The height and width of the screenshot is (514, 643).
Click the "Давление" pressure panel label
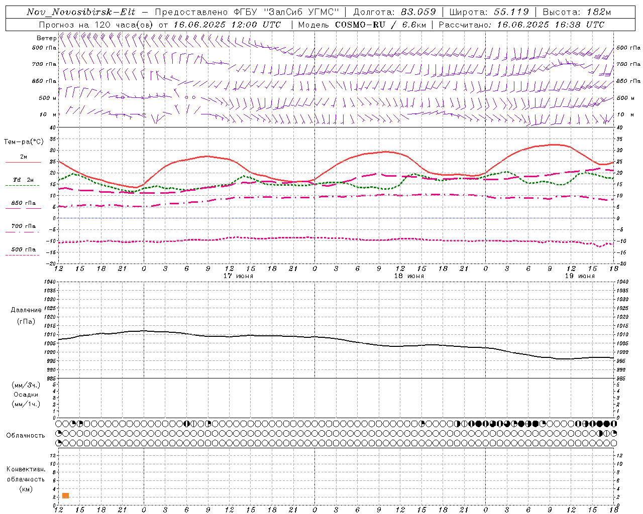click(x=26, y=310)
